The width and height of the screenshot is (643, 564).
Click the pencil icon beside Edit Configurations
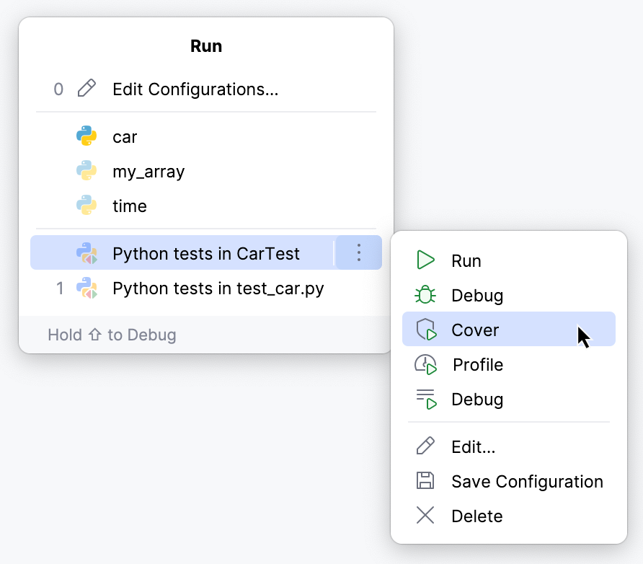[87, 89]
